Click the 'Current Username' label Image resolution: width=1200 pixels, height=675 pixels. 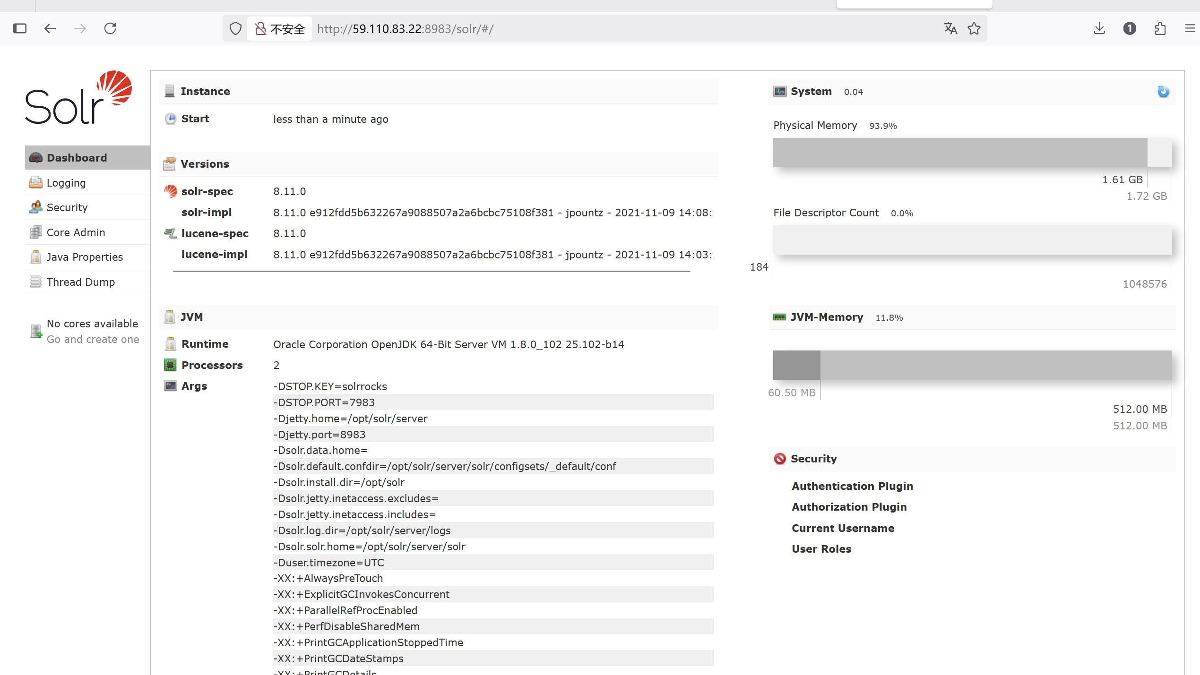(843, 528)
